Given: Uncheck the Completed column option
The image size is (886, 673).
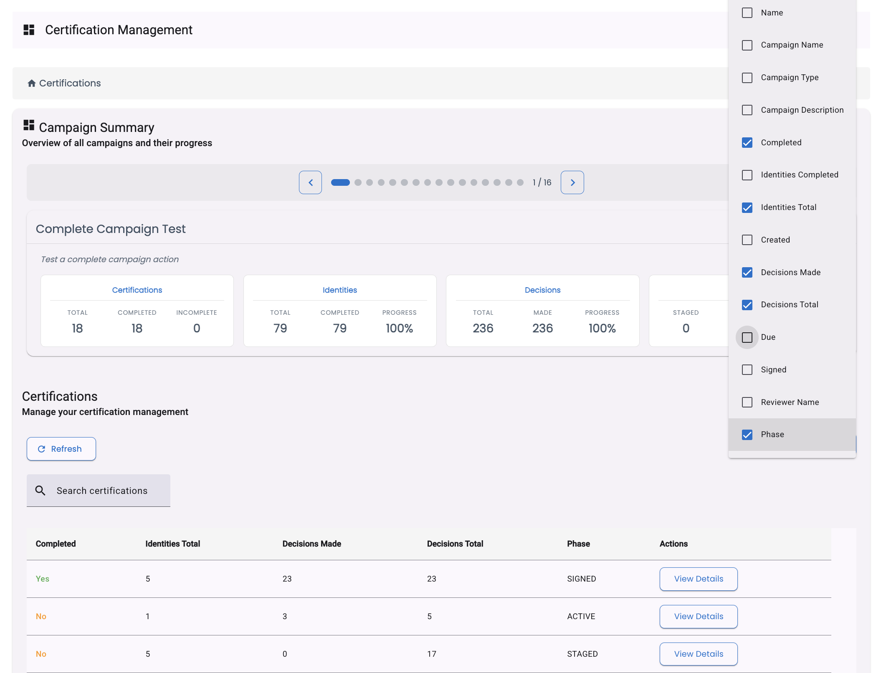Looking at the screenshot, I should [x=747, y=142].
